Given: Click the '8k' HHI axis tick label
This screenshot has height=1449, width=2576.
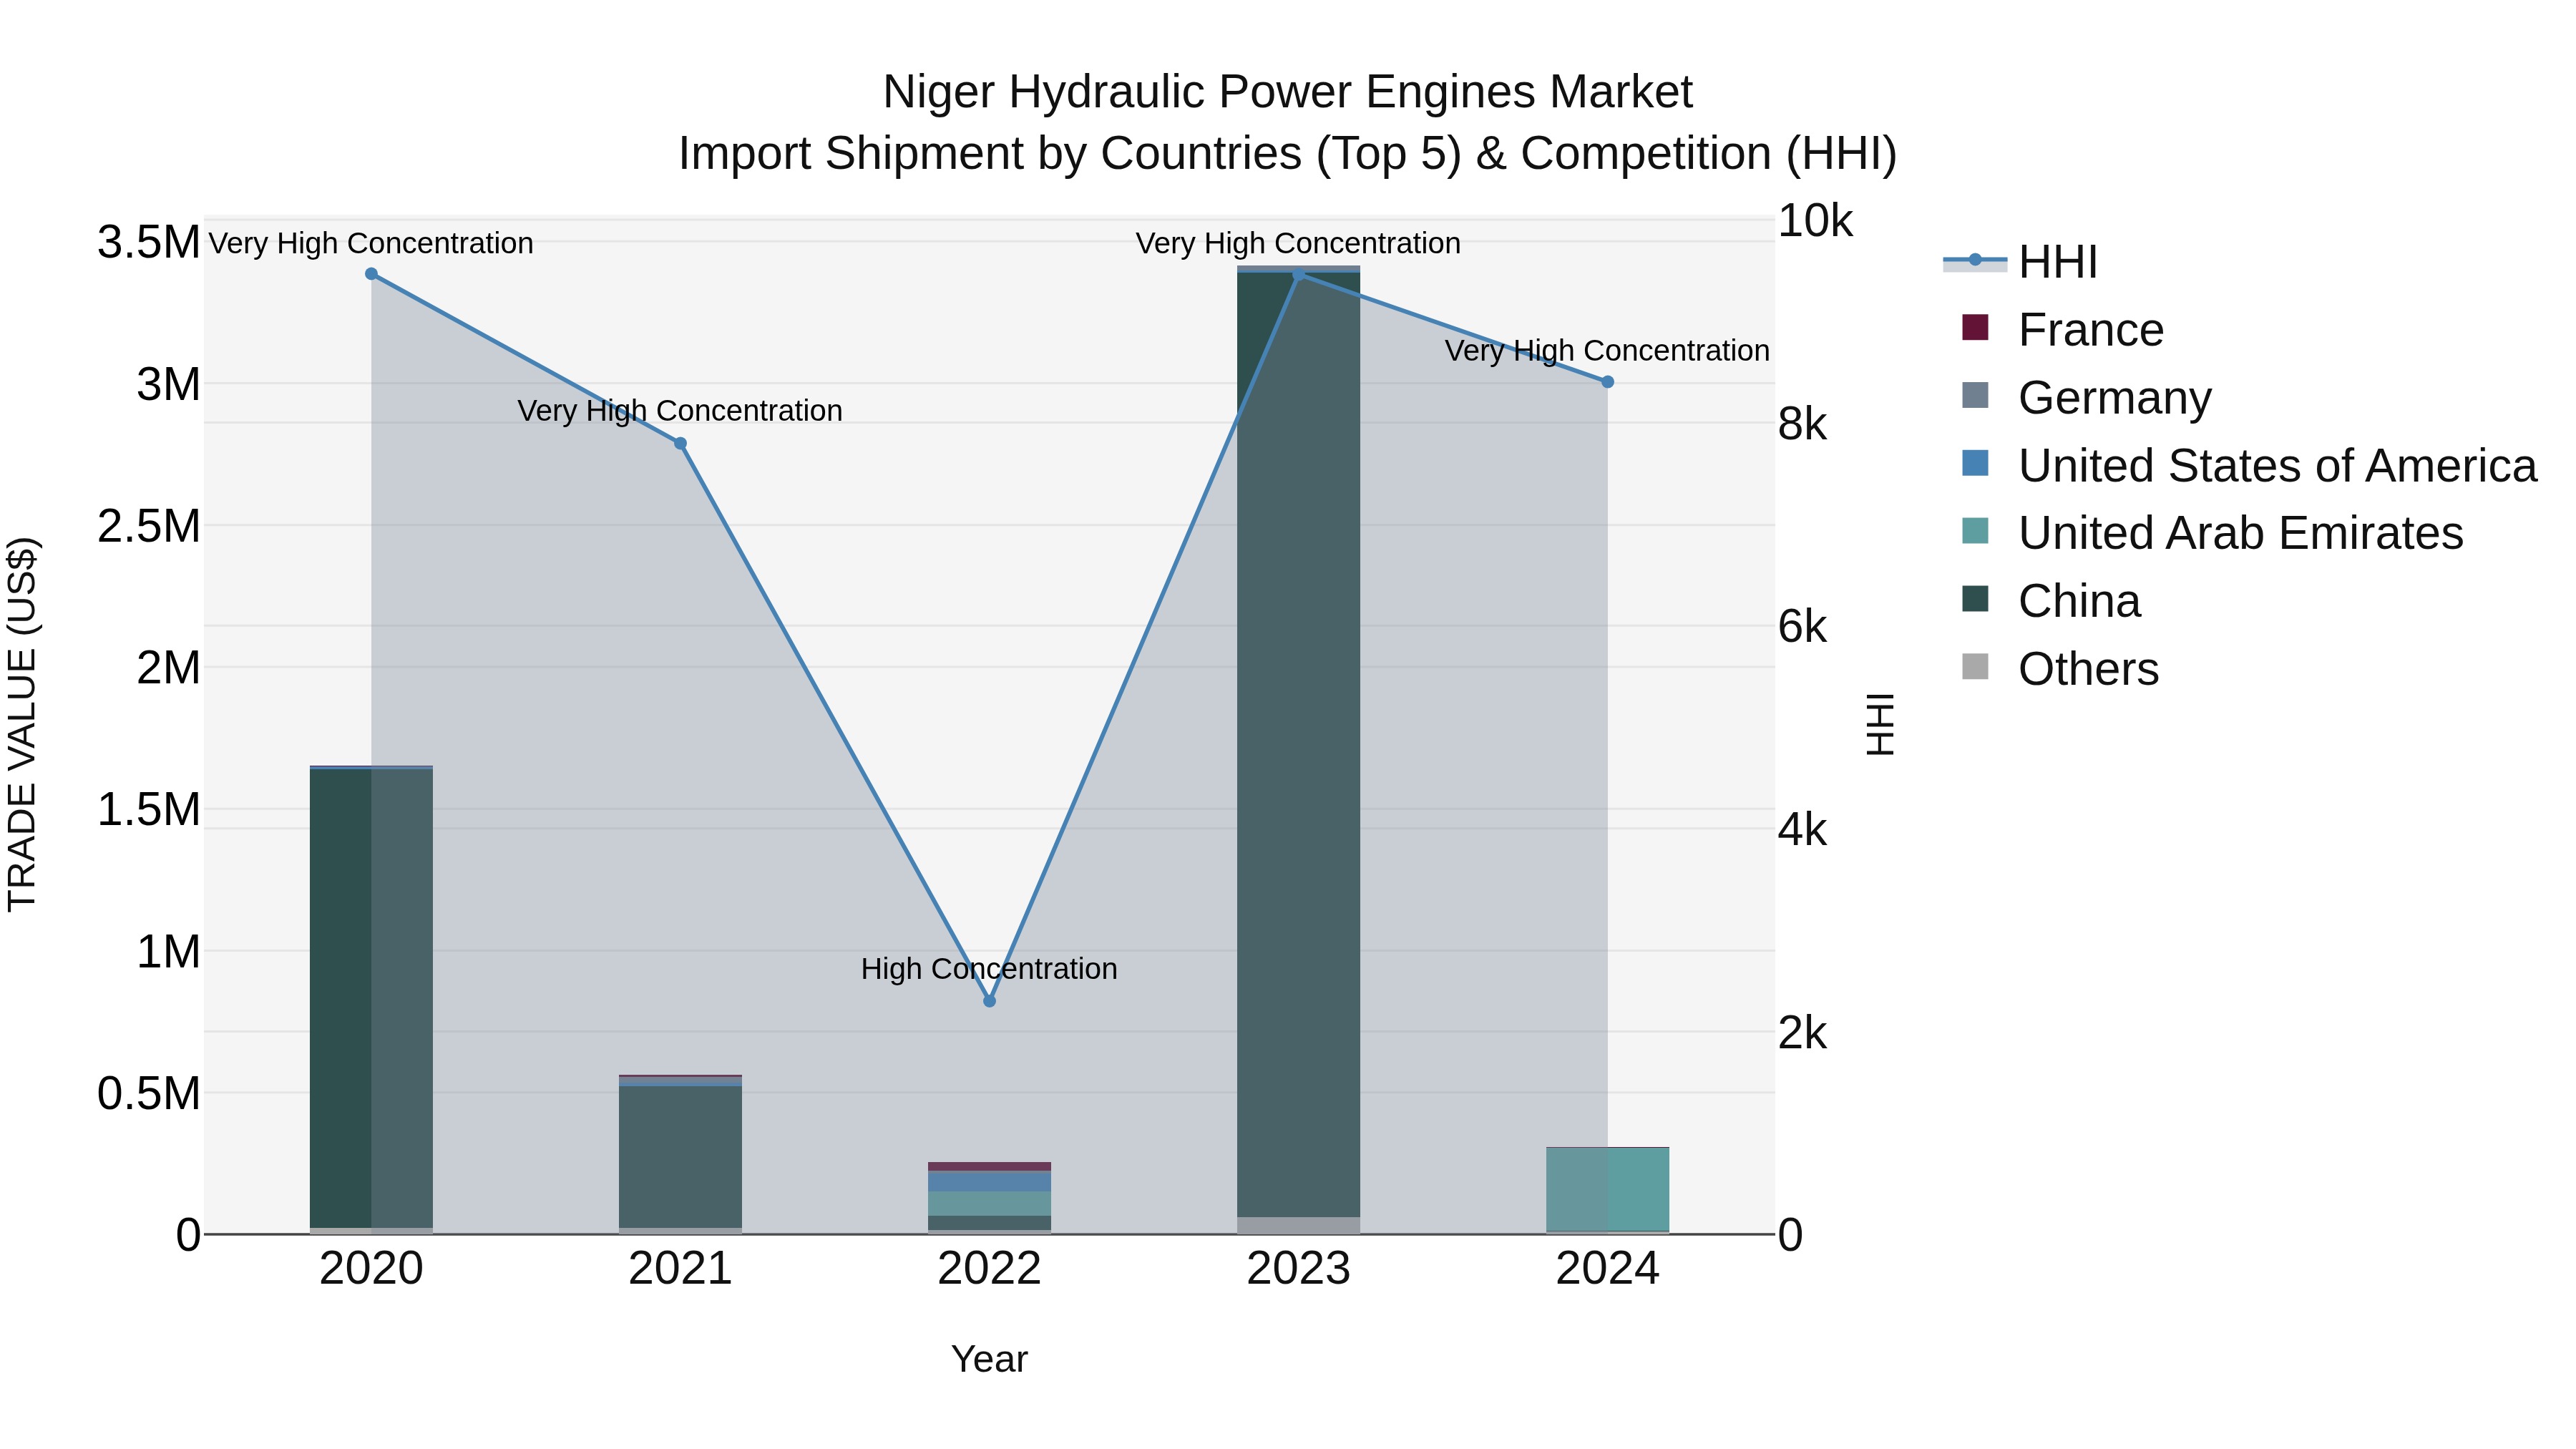Looking at the screenshot, I should point(1802,424).
